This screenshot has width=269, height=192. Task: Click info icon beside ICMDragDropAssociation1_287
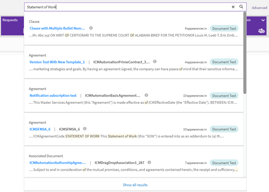click(149, 163)
